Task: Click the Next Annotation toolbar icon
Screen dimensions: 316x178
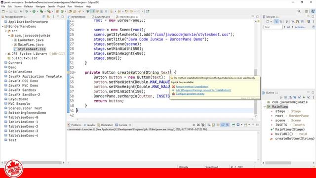Action: tap(112, 11)
